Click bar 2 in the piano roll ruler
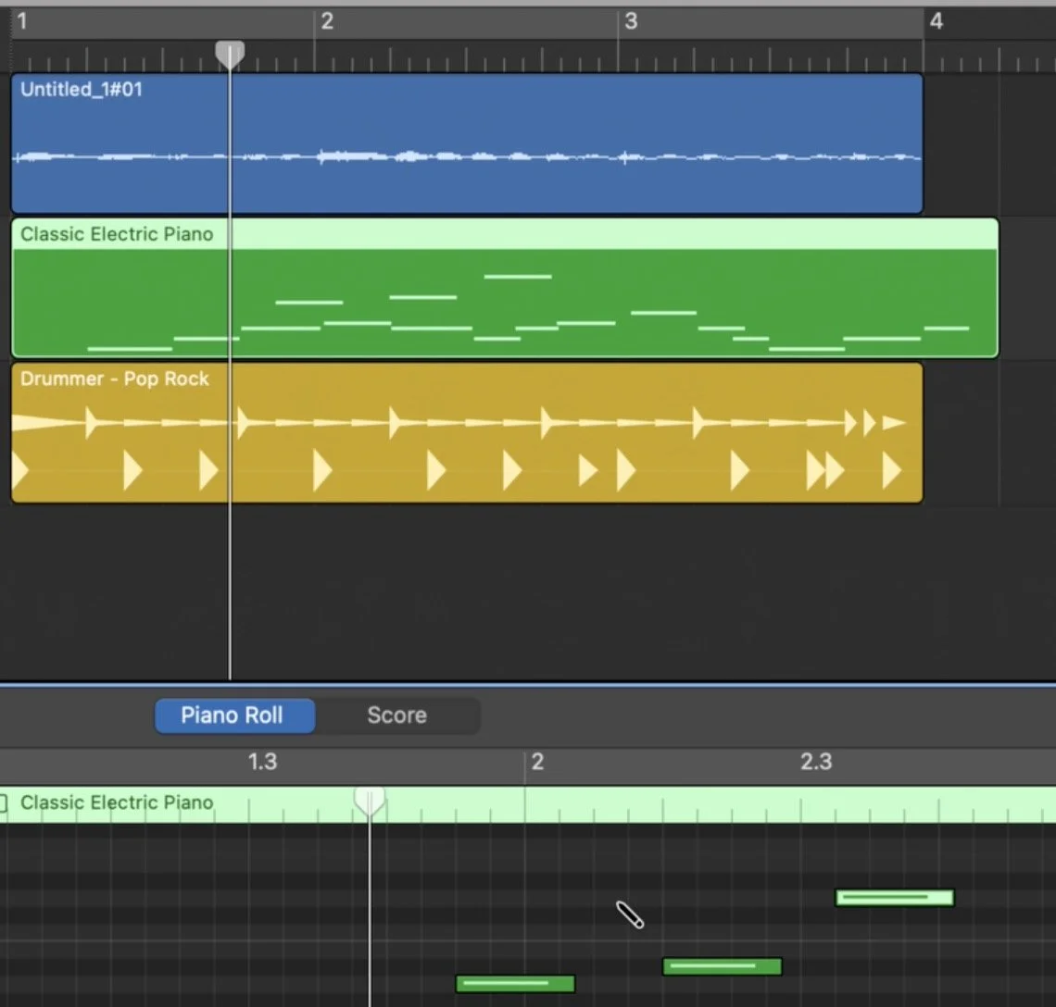This screenshot has height=1007, width=1056. (x=536, y=762)
